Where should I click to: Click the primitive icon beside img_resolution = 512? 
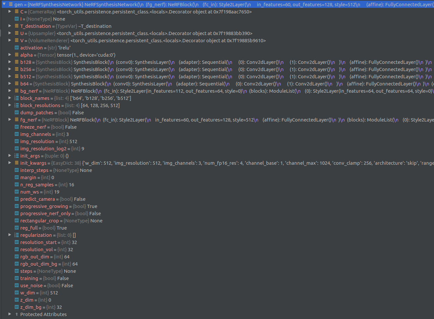tap(17, 141)
